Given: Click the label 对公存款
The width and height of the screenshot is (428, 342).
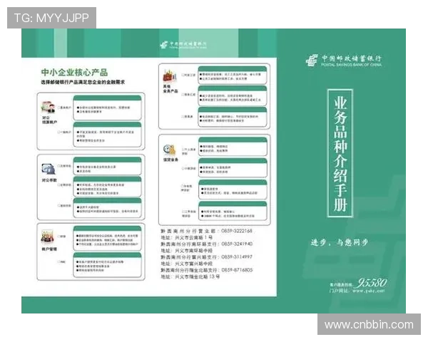Looking at the screenshot, I should coord(49,180).
